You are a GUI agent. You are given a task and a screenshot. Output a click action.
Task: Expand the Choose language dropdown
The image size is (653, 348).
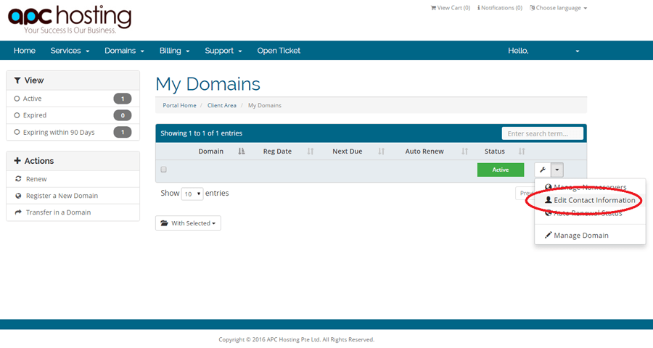click(558, 8)
